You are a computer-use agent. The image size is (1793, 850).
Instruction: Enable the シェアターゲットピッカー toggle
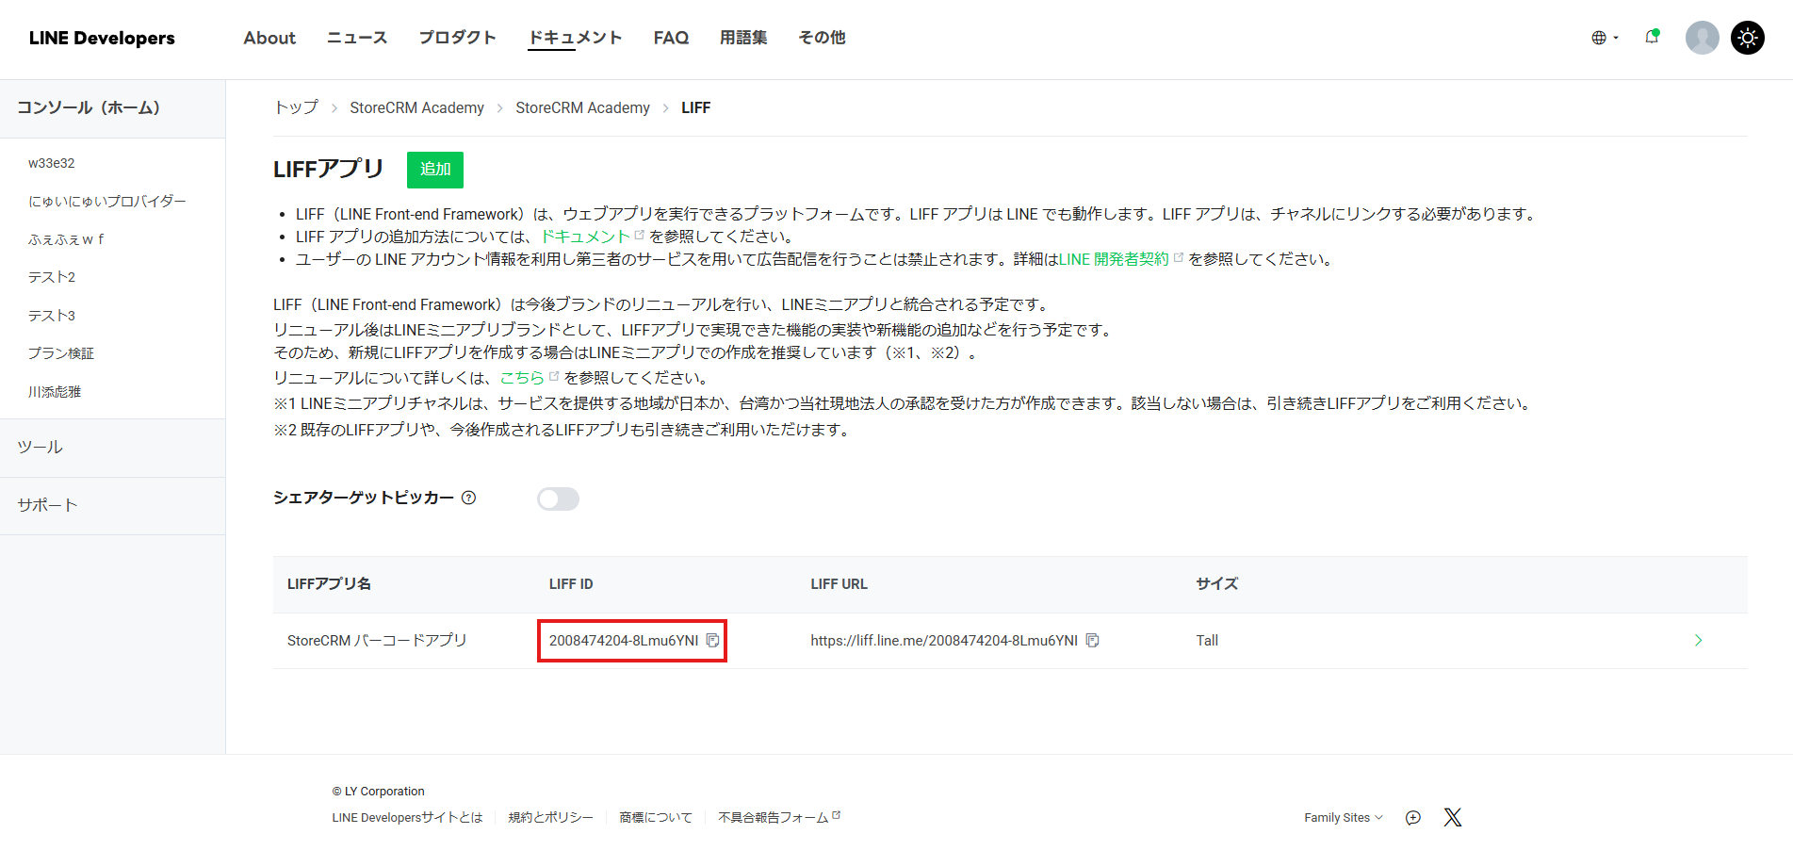point(558,499)
